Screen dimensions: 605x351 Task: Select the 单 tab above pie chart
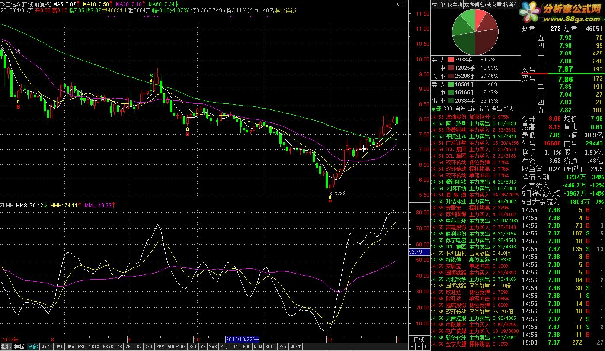[442, 5]
